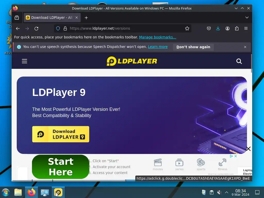Click the Manage bookmarks link
Screen dimensions: 264x198
[158, 37]
